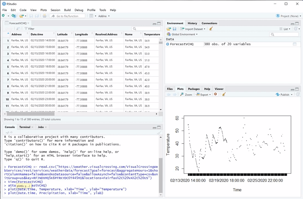
Task: Expand the Addins menu in the toolbar
Action: pos(104,16)
